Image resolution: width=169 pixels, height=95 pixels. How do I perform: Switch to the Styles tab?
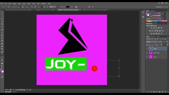point(155,23)
